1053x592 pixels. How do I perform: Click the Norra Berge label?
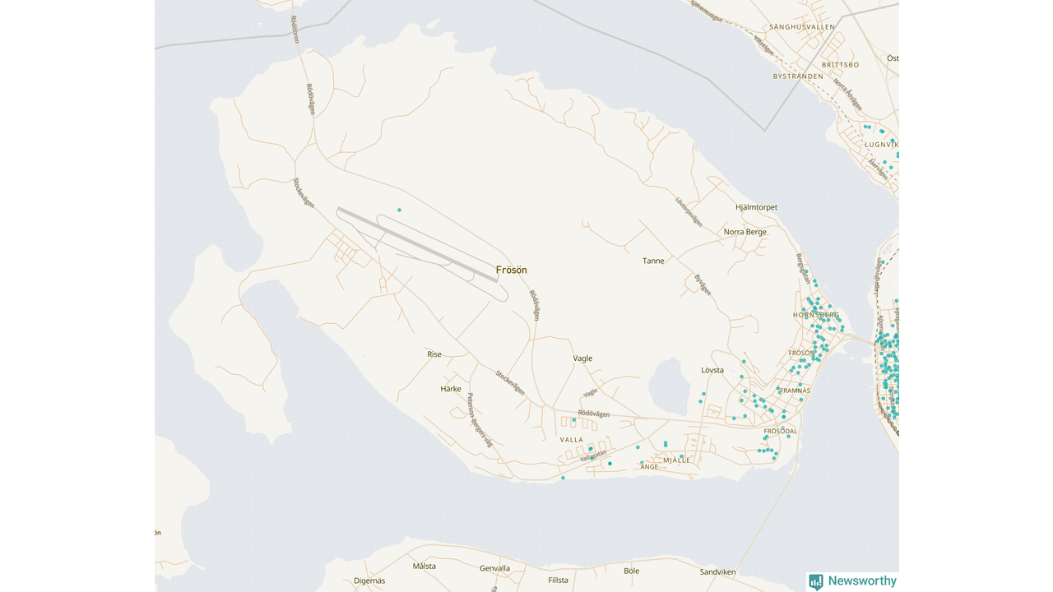pyautogui.click(x=745, y=232)
